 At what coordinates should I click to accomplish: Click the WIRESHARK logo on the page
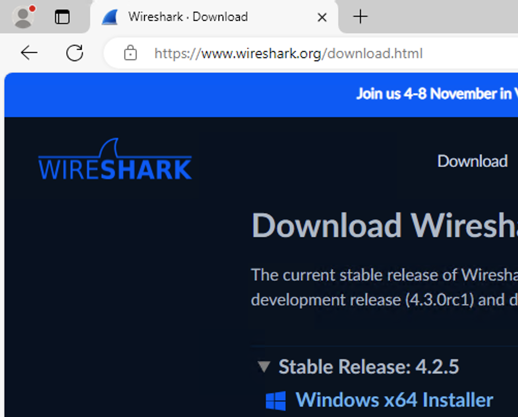coord(115,159)
